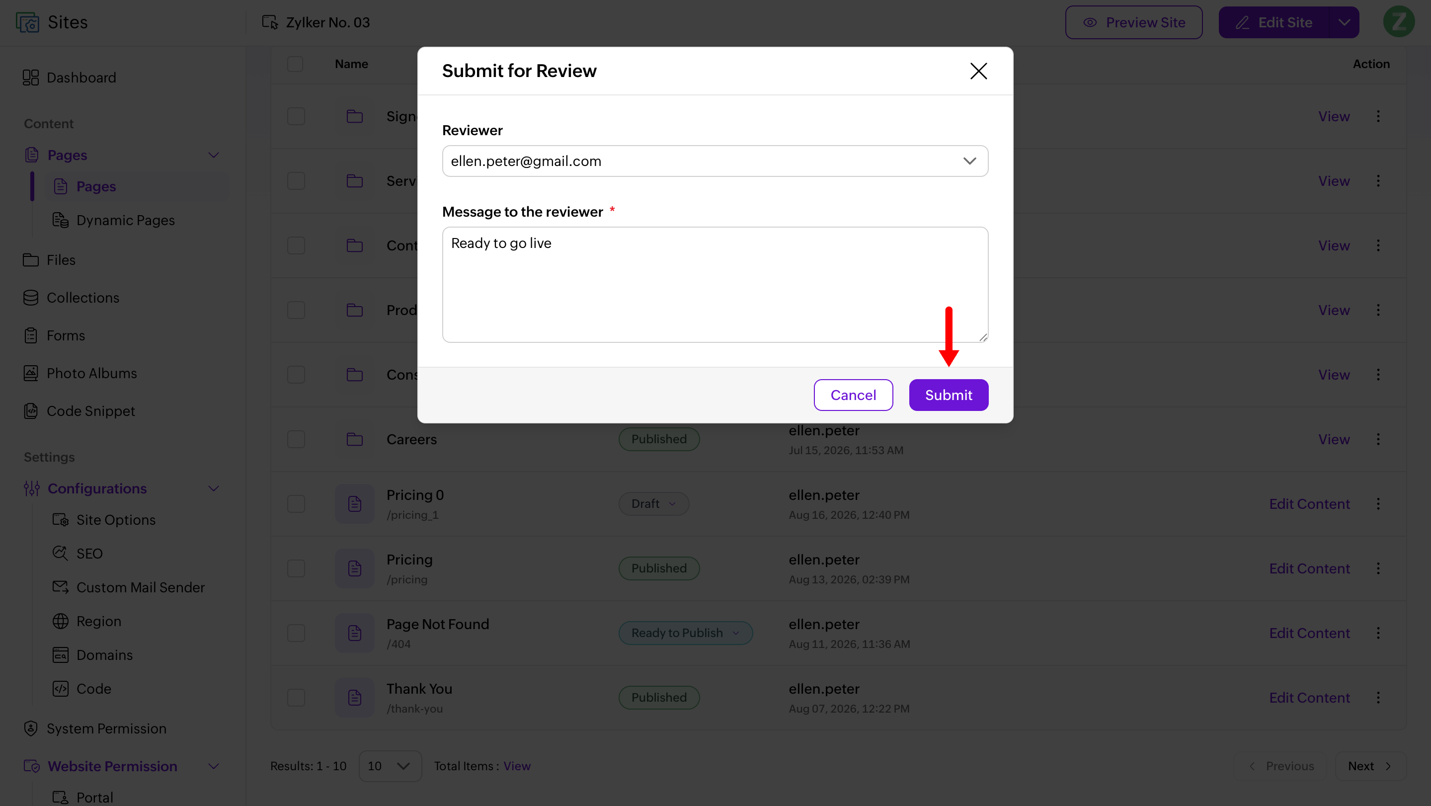Click Edit Content for Thank You page
The height and width of the screenshot is (806, 1431).
1309,698
